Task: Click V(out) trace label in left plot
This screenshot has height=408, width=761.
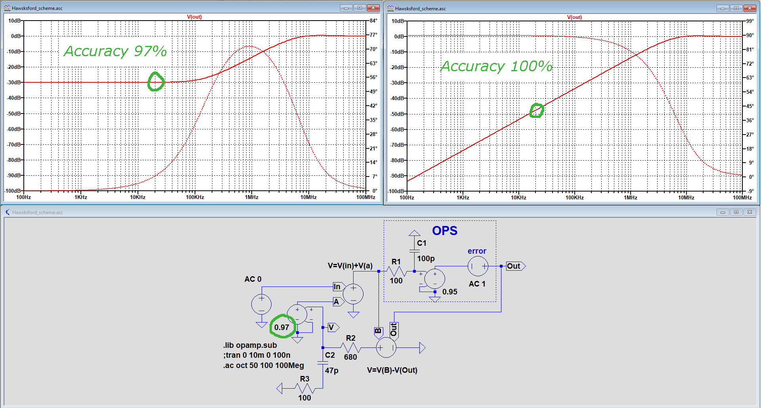Action: (x=194, y=17)
